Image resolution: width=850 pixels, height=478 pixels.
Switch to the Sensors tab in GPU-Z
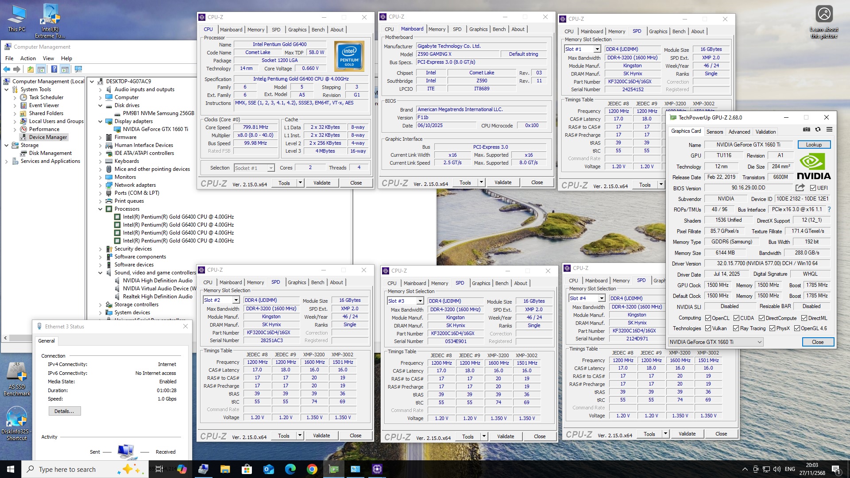(x=715, y=132)
